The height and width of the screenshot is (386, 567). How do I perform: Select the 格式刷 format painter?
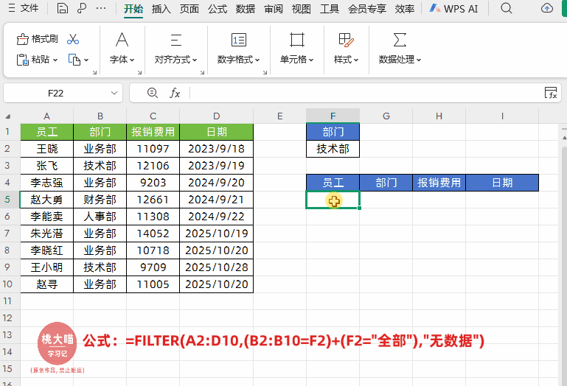click(38, 38)
